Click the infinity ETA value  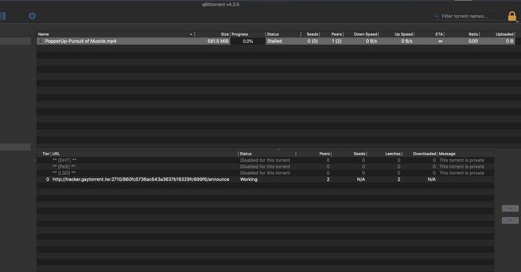[440, 41]
